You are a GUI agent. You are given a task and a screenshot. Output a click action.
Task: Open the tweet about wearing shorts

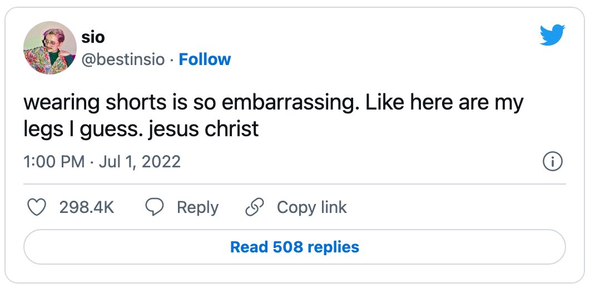(x=274, y=116)
